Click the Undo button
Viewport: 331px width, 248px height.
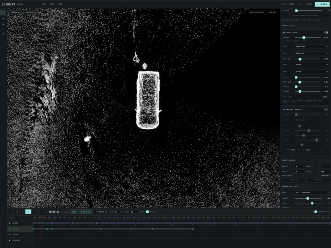point(292,4)
